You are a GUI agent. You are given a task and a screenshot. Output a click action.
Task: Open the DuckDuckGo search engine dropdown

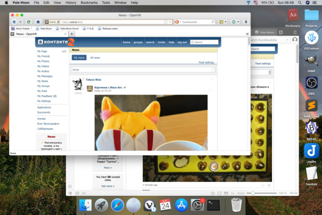179,22
